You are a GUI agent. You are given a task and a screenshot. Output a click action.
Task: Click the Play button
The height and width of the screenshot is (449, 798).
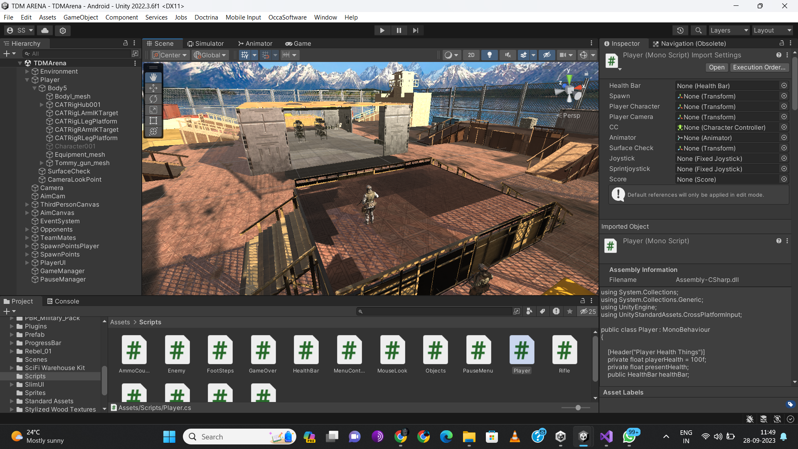382,30
